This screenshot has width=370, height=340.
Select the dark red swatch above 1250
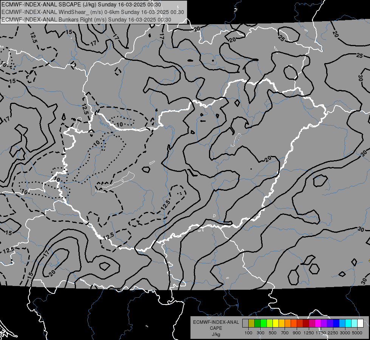click(306, 323)
